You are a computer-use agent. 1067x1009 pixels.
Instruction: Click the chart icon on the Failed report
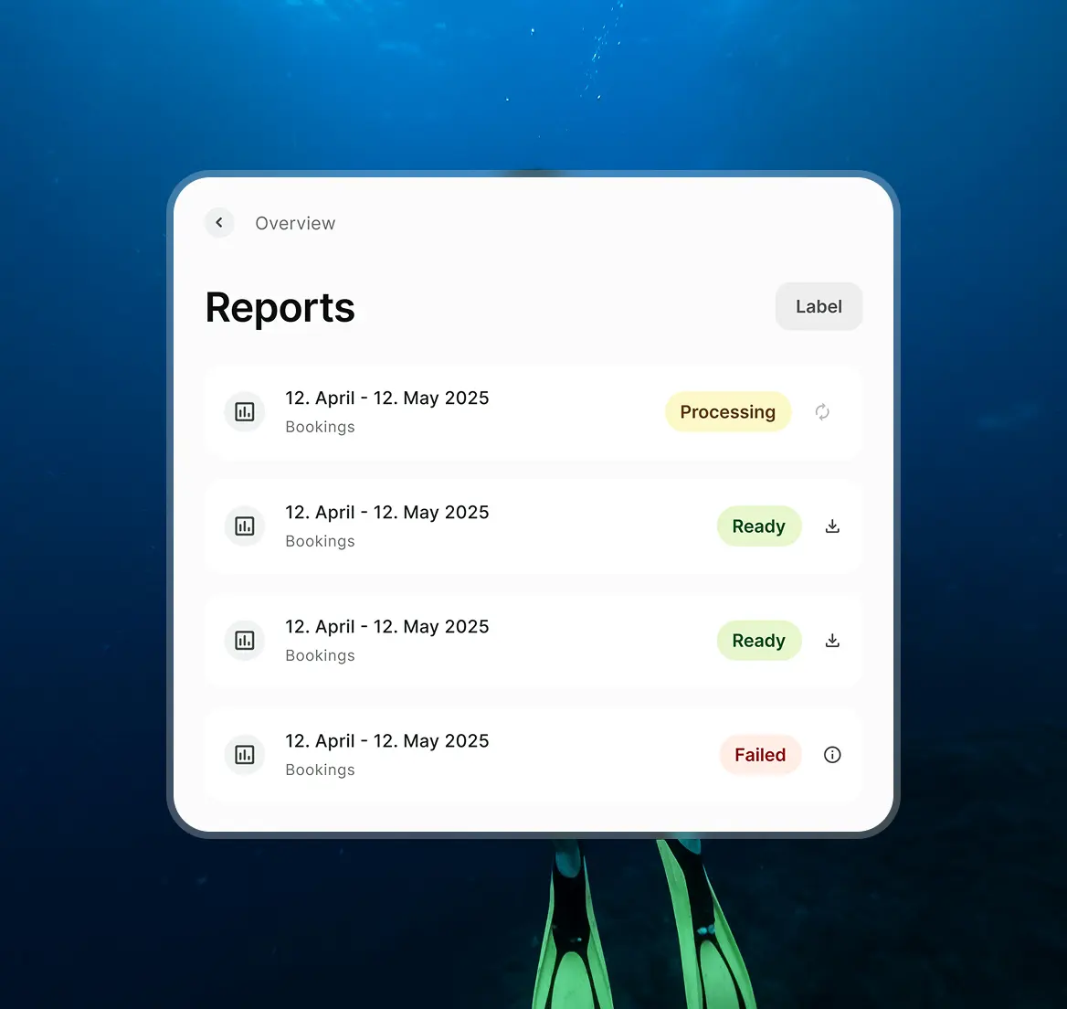(x=244, y=754)
